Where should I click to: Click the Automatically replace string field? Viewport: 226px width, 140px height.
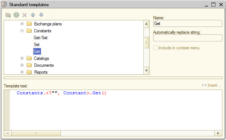pos(188,38)
